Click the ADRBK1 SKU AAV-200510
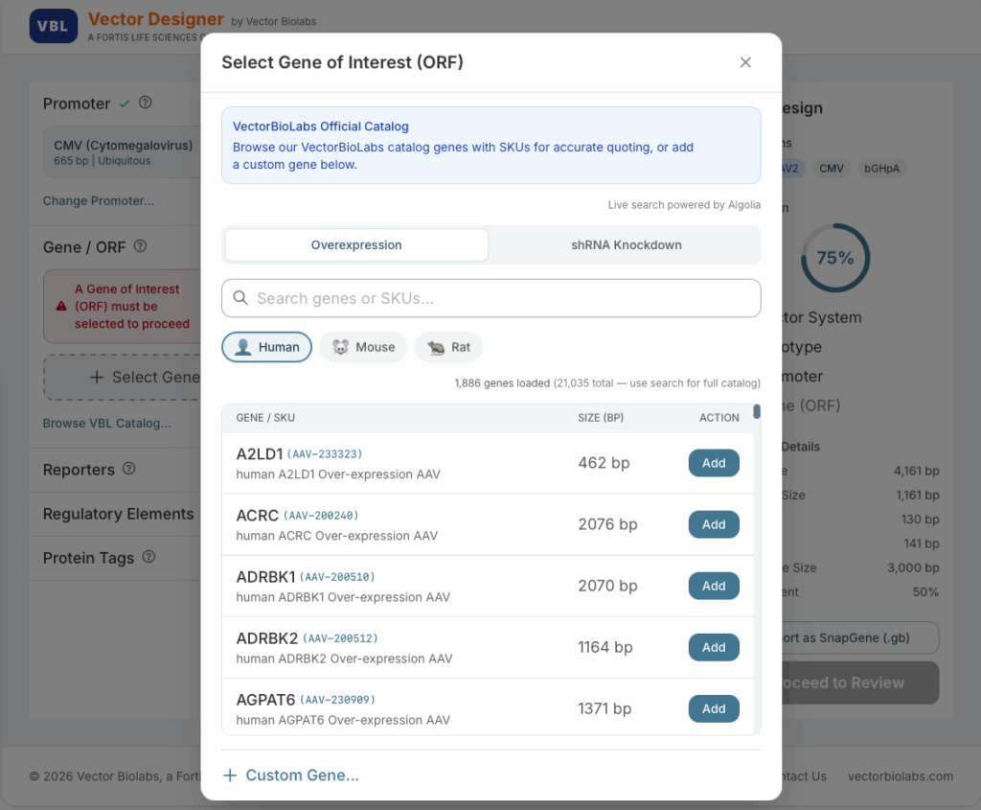Screen dimensions: 981x810 [x=337, y=576]
